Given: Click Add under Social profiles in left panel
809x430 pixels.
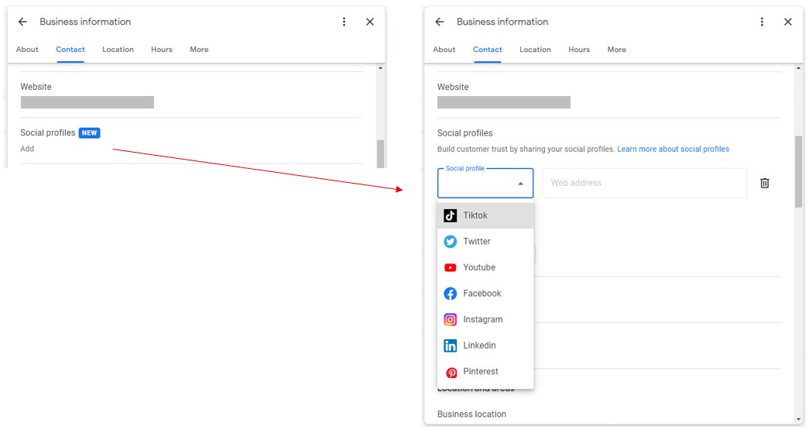Looking at the screenshot, I should coord(27,149).
